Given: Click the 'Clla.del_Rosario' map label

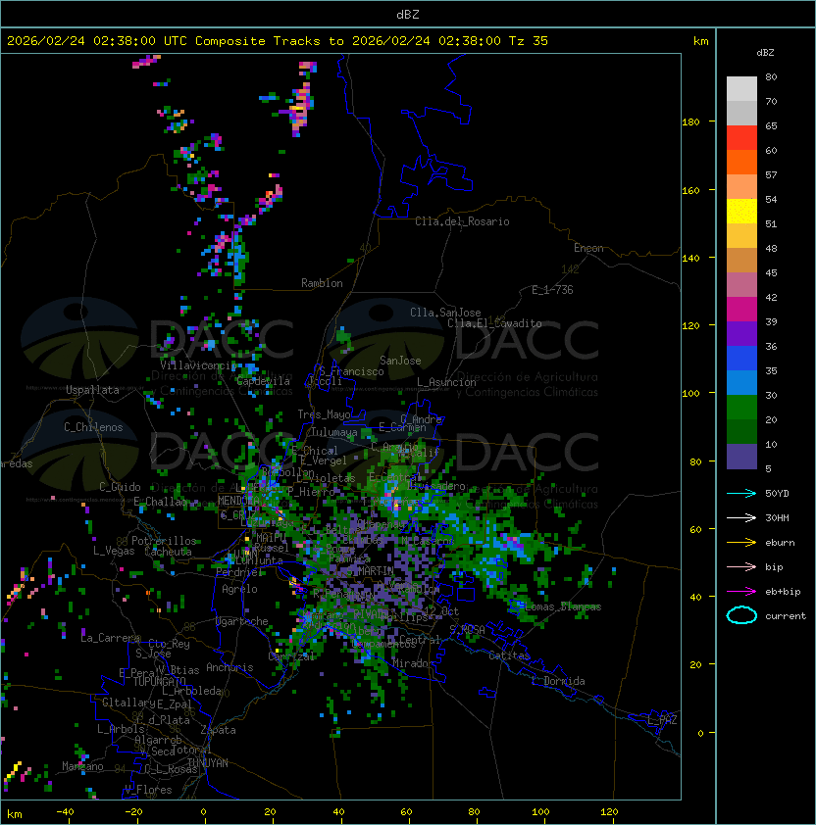Looking at the screenshot, I should (x=462, y=221).
